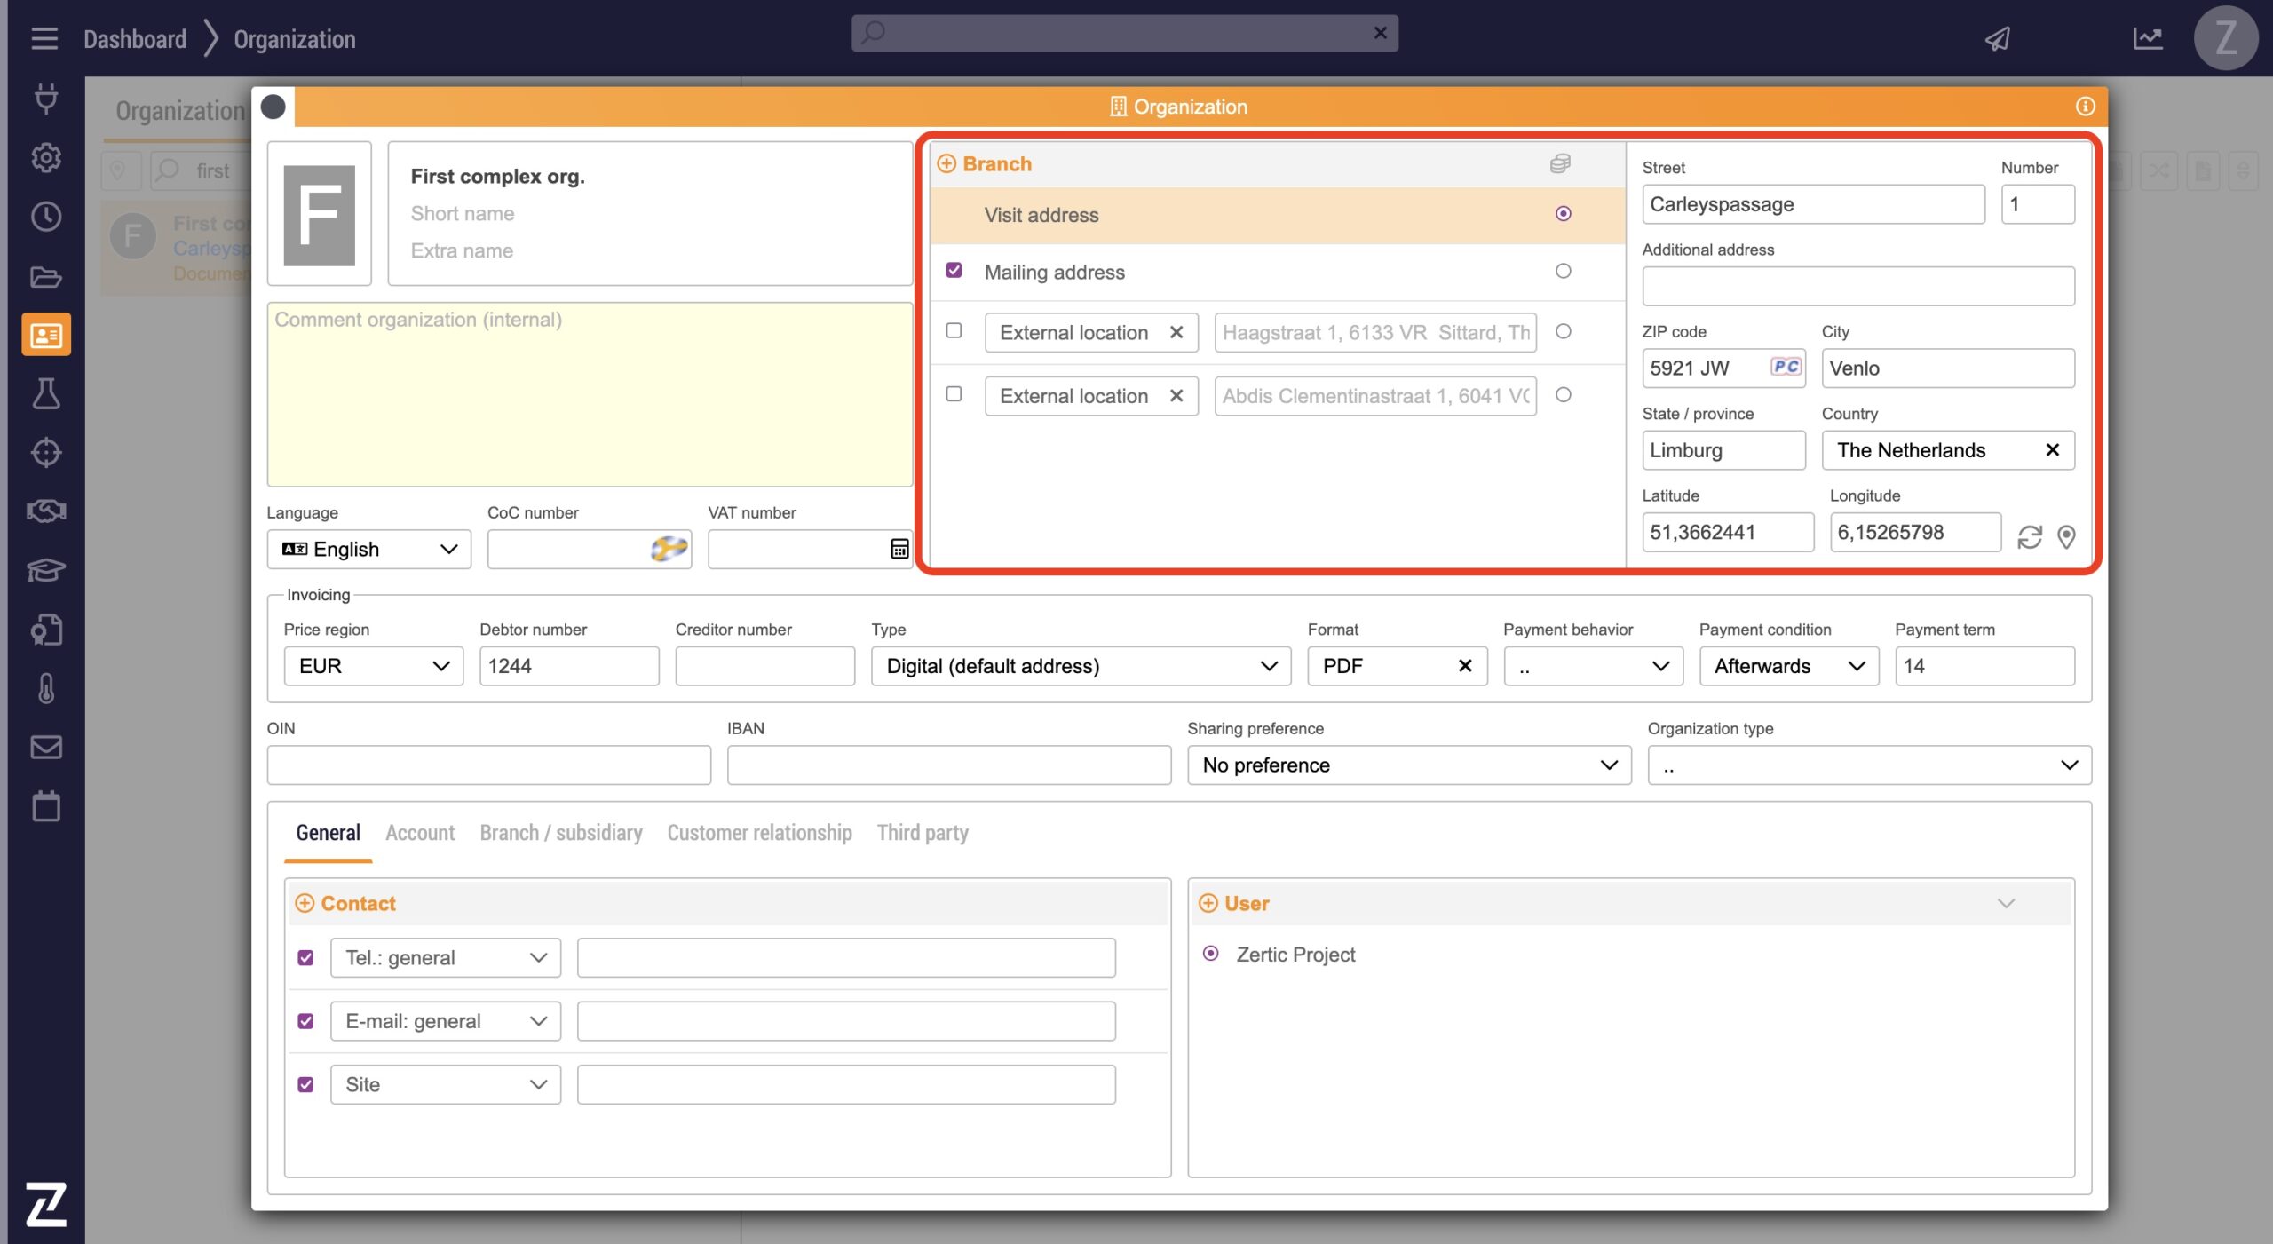The image size is (2273, 1244).
Task: Click the paper plane send icon
Action: 1998,38
